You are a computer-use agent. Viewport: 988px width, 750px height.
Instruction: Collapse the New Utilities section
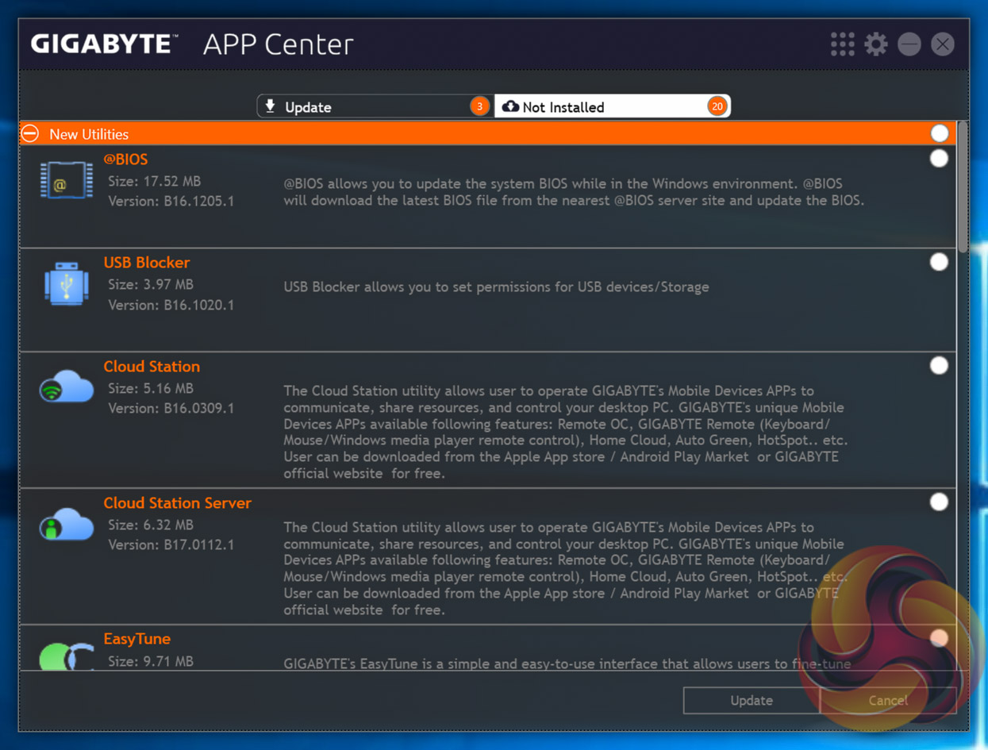pos(30,133)
